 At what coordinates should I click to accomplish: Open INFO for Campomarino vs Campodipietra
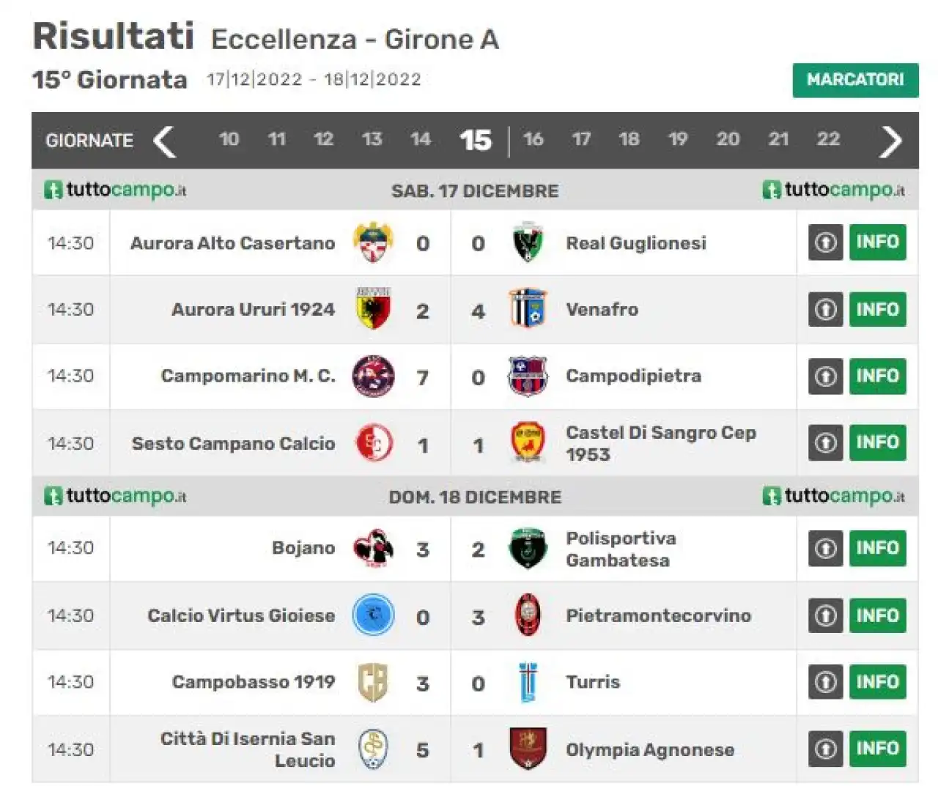tap(878, 376)
